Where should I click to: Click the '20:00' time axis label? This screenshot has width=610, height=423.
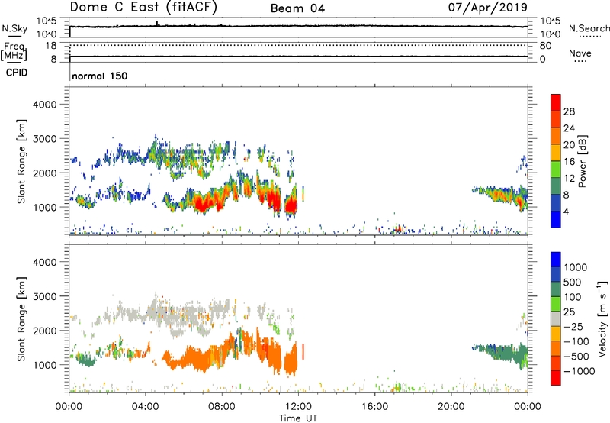[x=451, y=407]
